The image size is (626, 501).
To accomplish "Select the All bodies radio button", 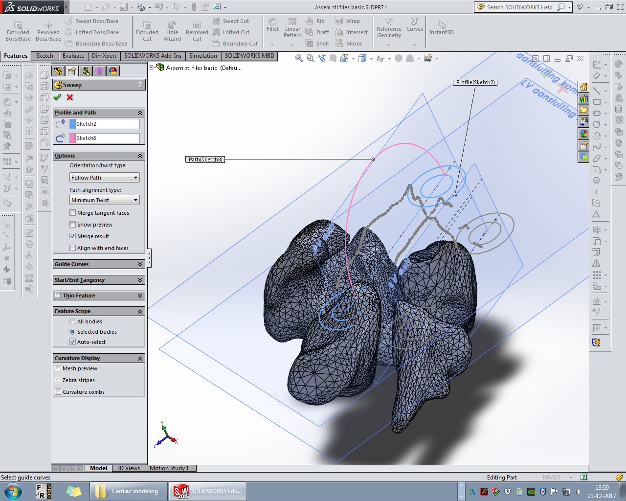I will pos(73,321).
